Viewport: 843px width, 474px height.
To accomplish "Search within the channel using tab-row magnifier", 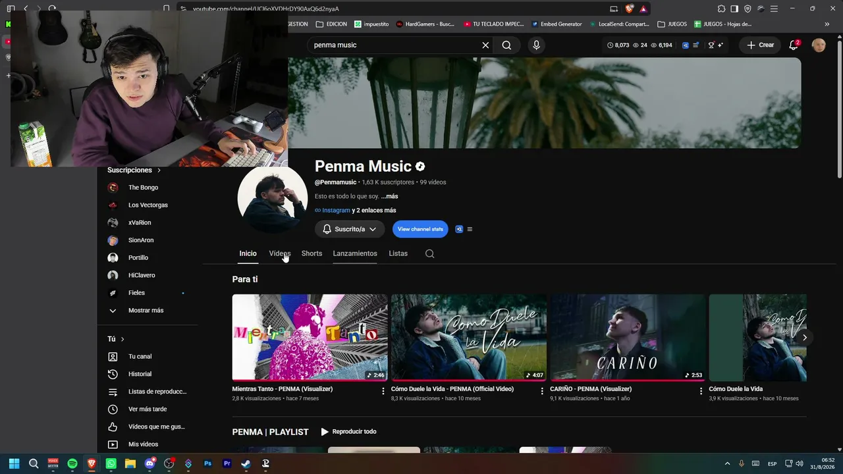I will (x=429, y=253).
